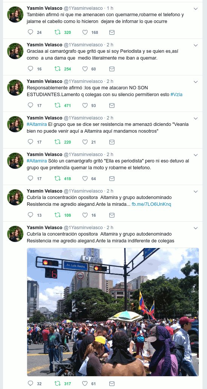Open the dropdown chevron on the photo tweet
207x389 pixels.
pos(196,228)
